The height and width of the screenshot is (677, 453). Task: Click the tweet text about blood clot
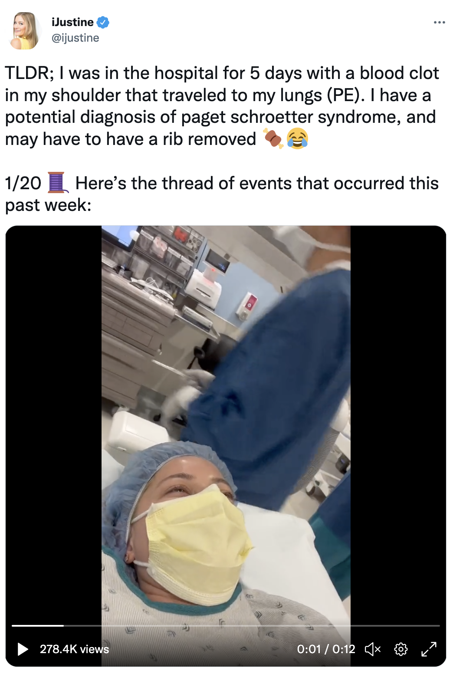point(222,106)
